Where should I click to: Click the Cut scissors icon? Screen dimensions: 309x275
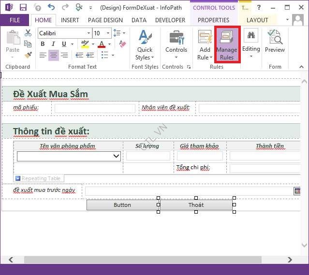pyautogui.click(x=28, y=33)
